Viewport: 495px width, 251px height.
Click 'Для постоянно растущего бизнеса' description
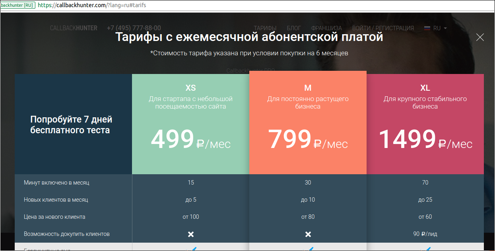coord(308,103)
